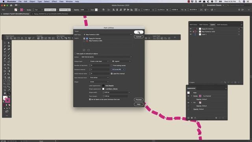Select the Magic Wand tool
The width and height of the screenshot is (252, 142).
click(x=5, y=46)
